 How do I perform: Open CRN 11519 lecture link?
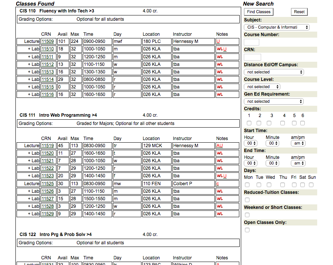click(48, 146)
